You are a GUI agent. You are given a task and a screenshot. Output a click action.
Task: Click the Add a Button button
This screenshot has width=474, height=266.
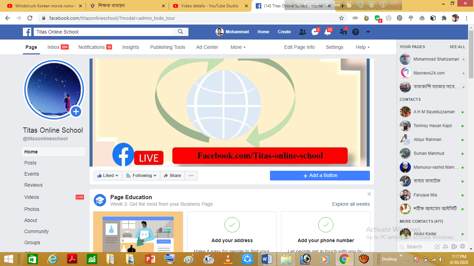[320, 176]
